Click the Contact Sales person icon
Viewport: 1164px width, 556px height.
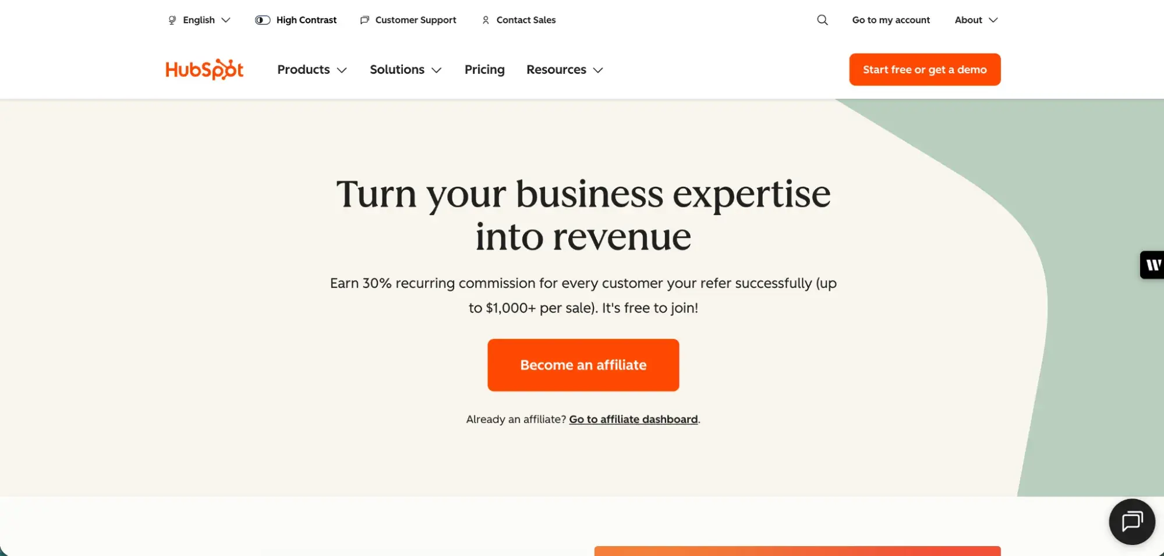(486, 20)
